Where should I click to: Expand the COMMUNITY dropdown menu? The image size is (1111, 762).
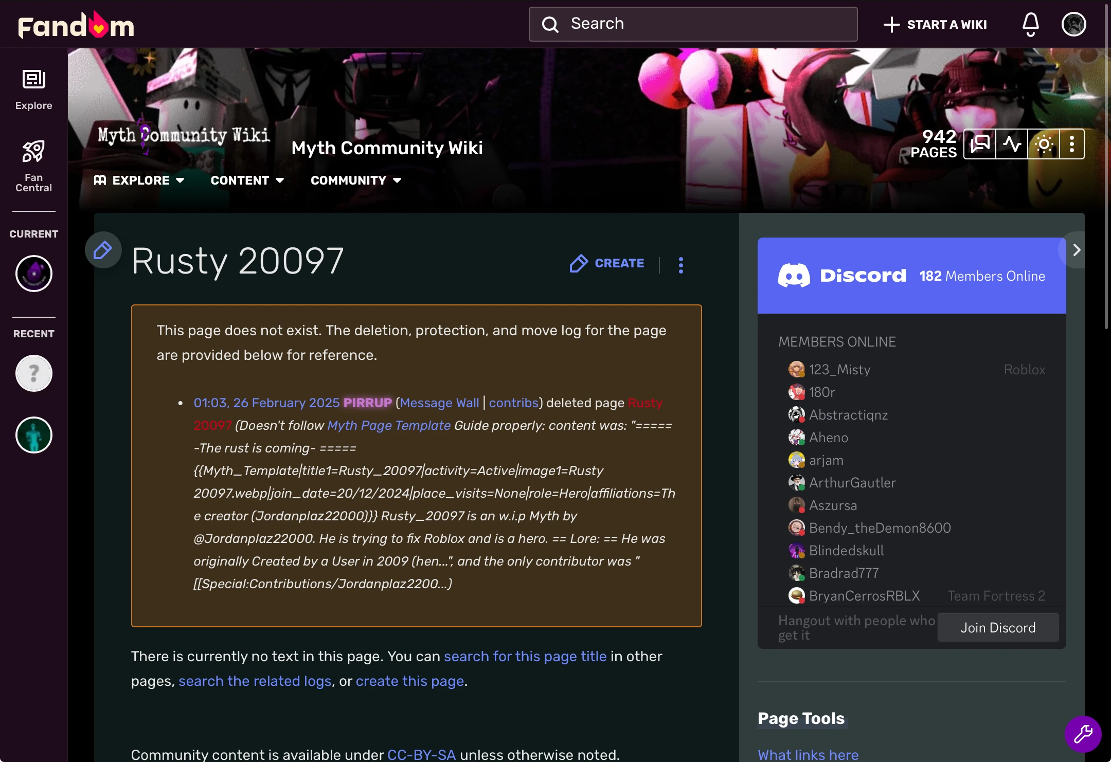(x=356, y=180)
